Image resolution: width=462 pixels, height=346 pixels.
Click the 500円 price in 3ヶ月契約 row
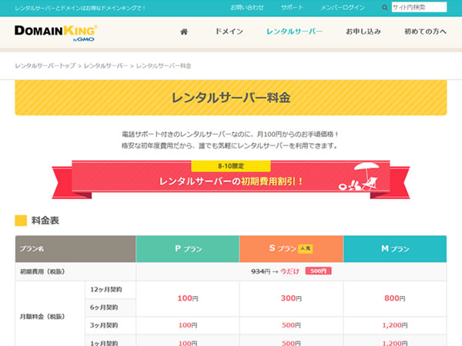click(291, 325)
